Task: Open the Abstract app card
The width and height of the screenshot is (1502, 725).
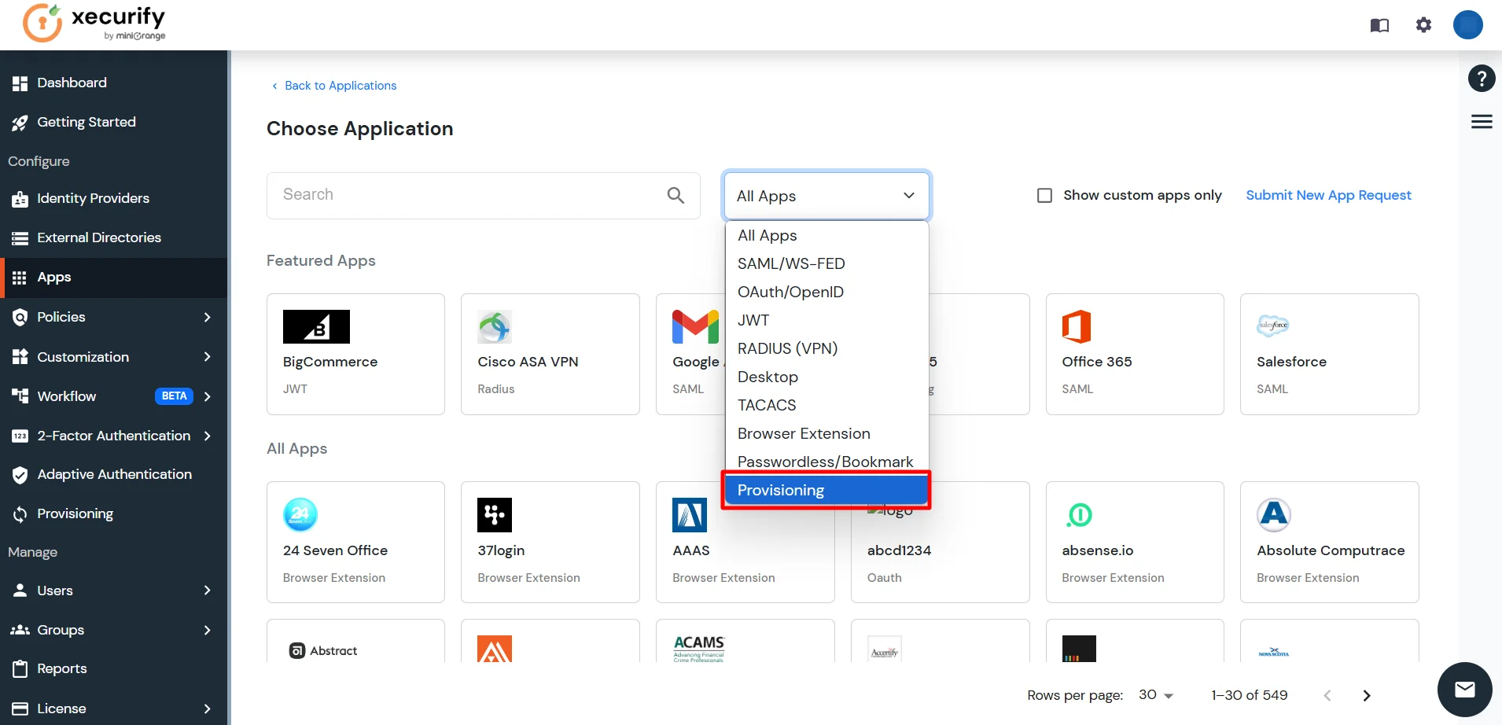Action: 355,641
